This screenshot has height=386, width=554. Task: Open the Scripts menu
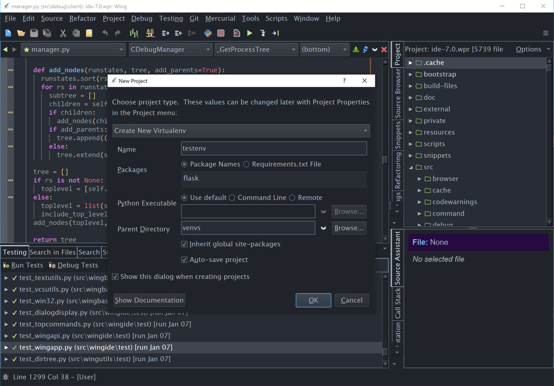[277, 18]
